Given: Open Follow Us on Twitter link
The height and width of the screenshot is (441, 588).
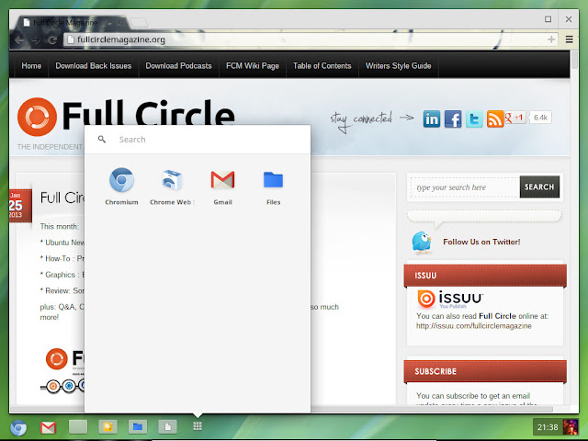Looking at the screenshot, I should pos(481,242).
